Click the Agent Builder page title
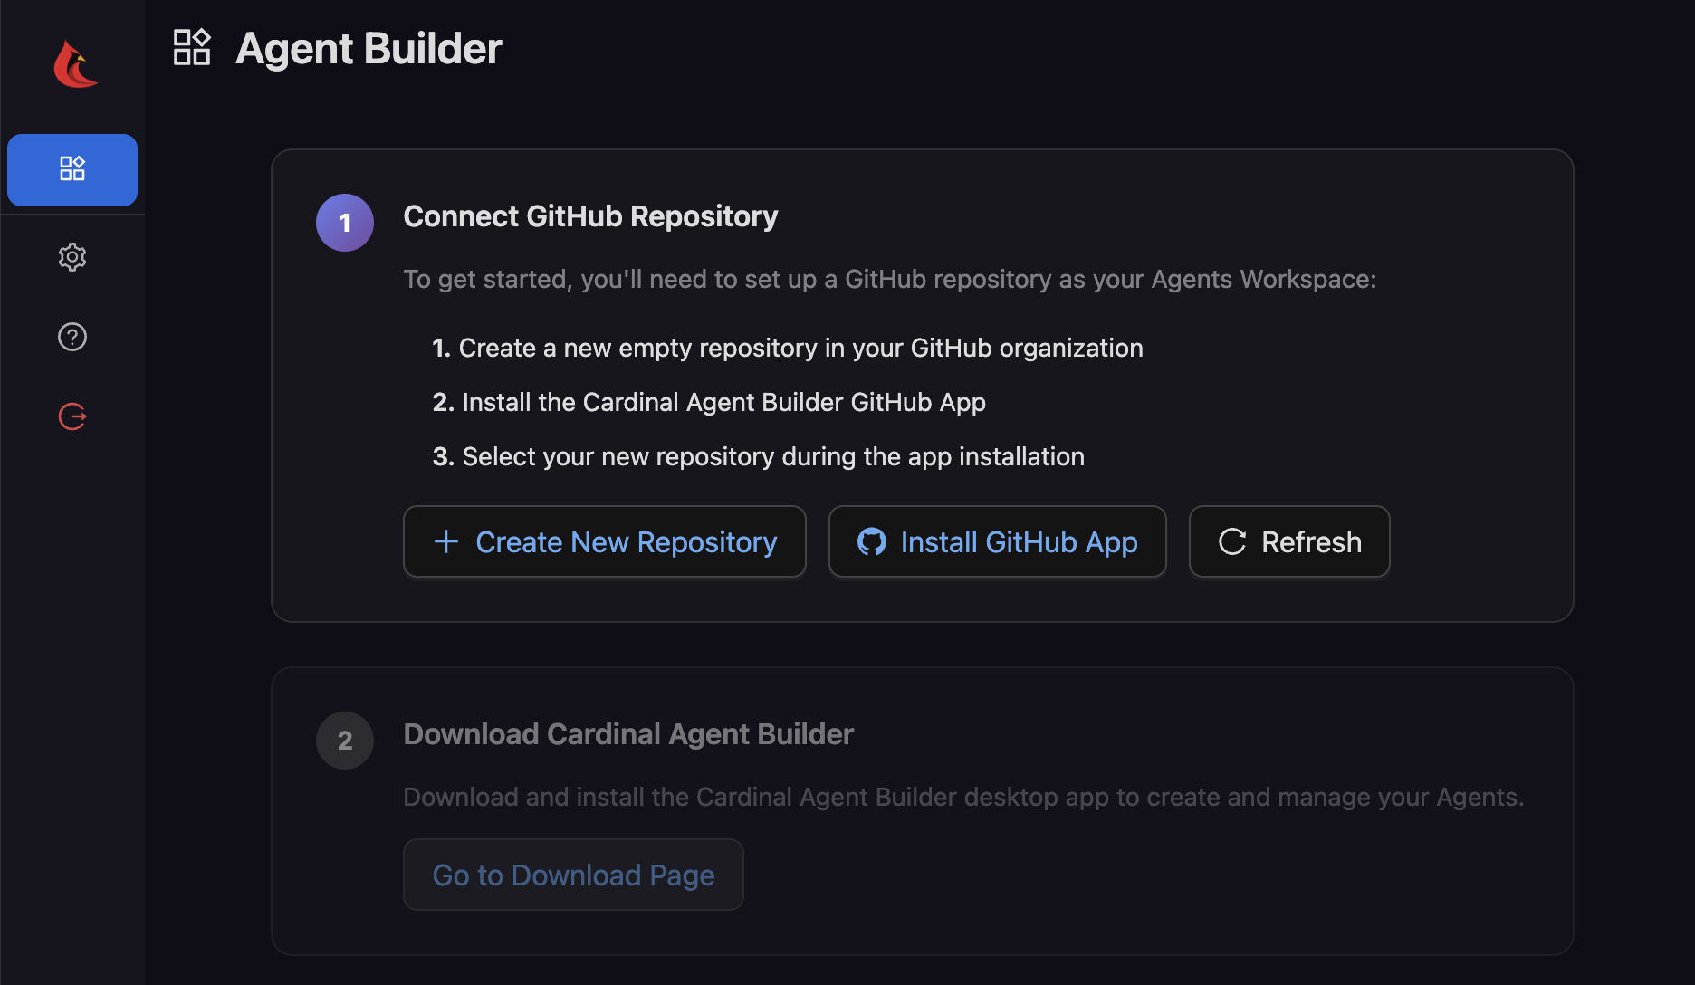This screenshot has height=985, width=1695. tap(368, 48)
